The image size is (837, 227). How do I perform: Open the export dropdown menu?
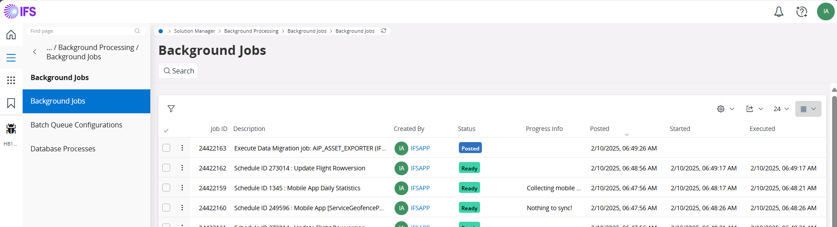[x=754, y=109]
